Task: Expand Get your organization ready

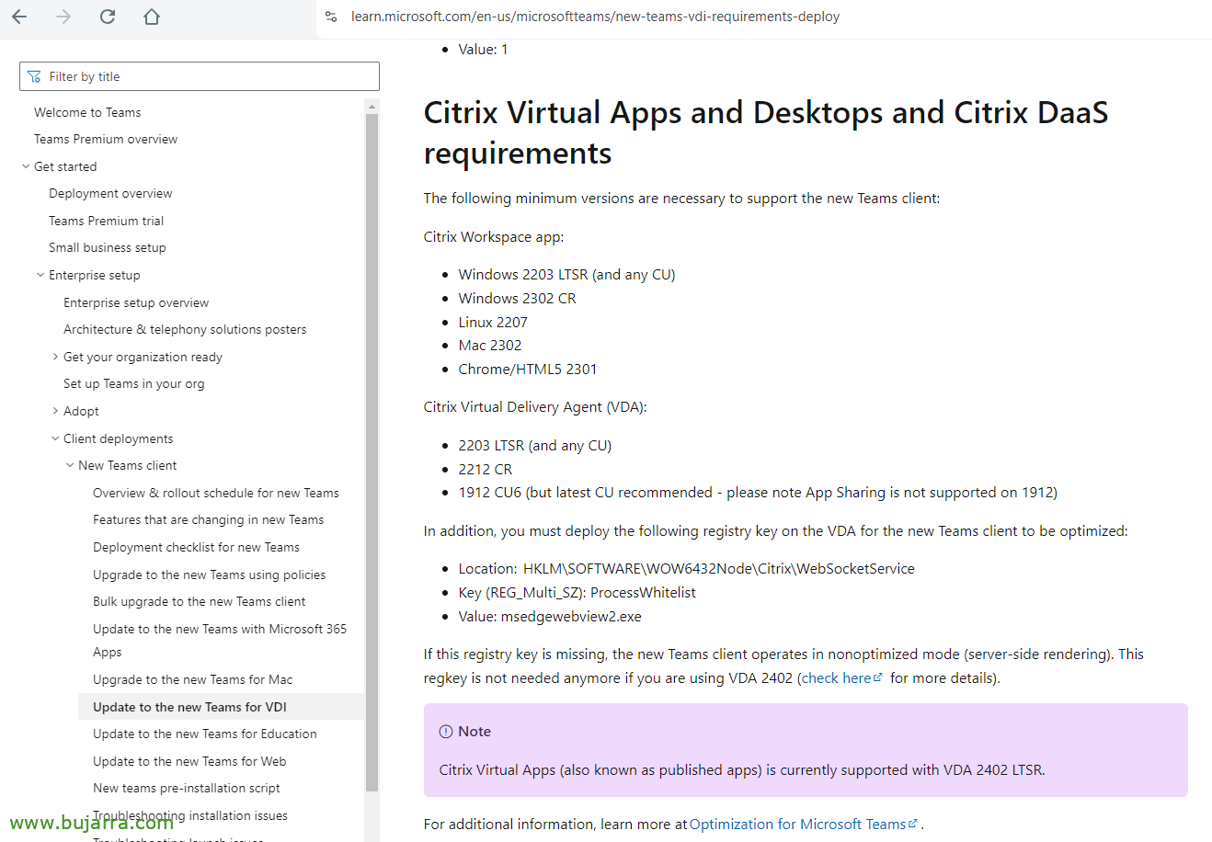Action: click(55, 357)
